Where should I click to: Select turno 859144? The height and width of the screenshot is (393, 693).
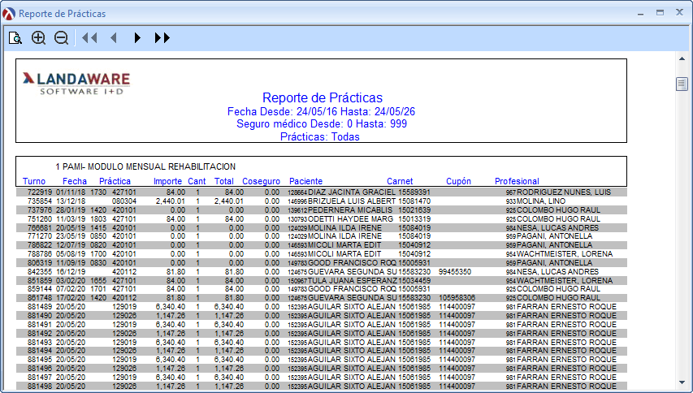(40, 289)
